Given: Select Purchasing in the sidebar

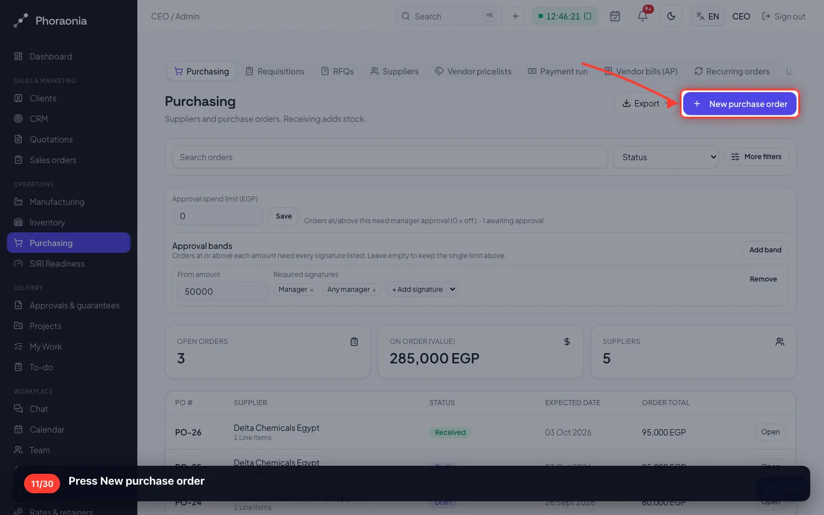Looking at the screenshot, I should [69, 243].
